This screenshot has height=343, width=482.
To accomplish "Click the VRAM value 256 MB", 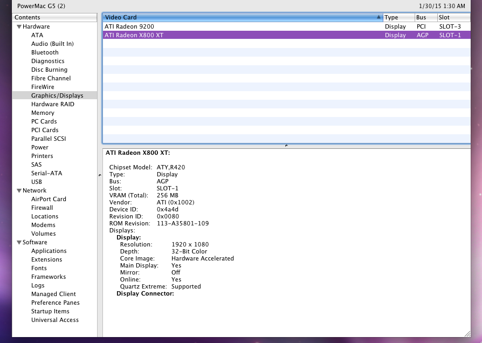I will 168,195.
